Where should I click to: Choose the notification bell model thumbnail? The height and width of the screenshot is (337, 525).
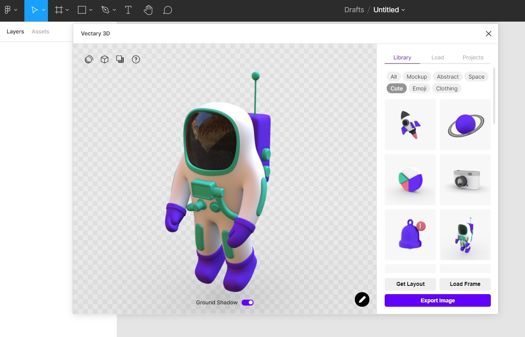click(410, 235)
